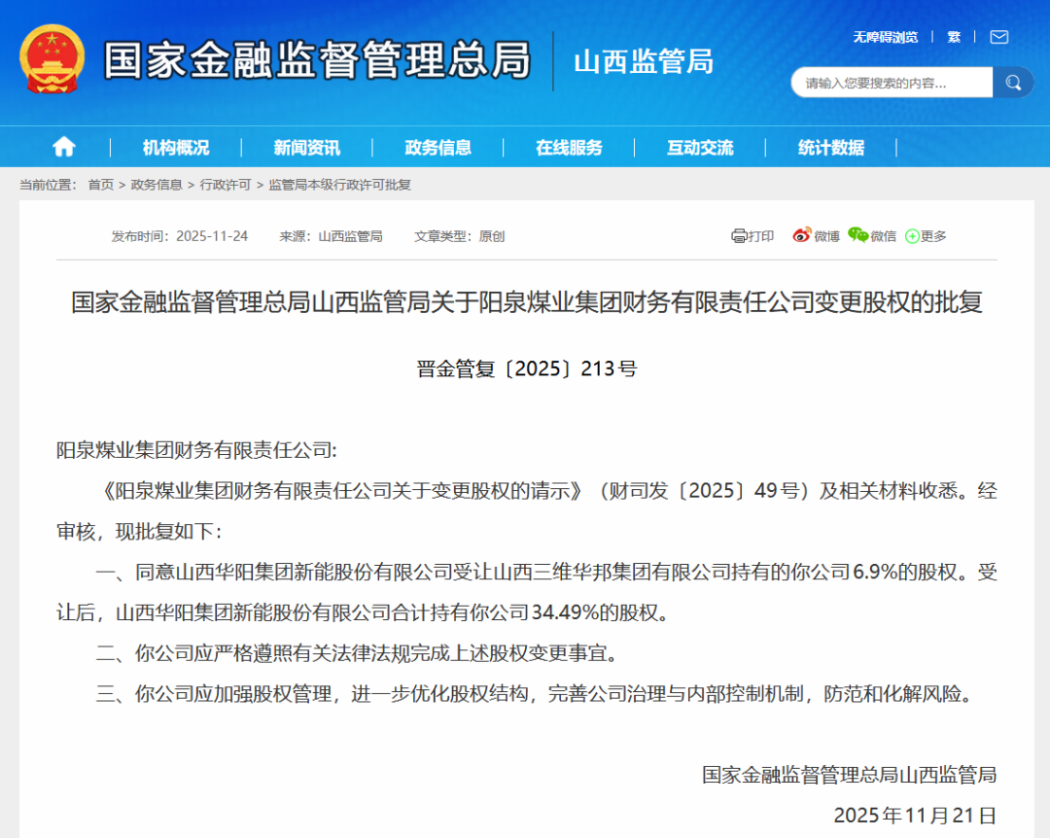Open the home icon in navigation bar
Viewport: 1050px width, 838px height.
[64, 147]
